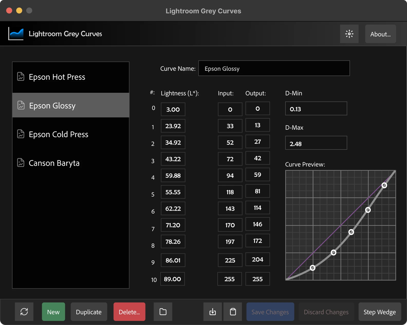This screenshot has height=325, width=407.
Task: Click the red Delete button
Action: 129,312
